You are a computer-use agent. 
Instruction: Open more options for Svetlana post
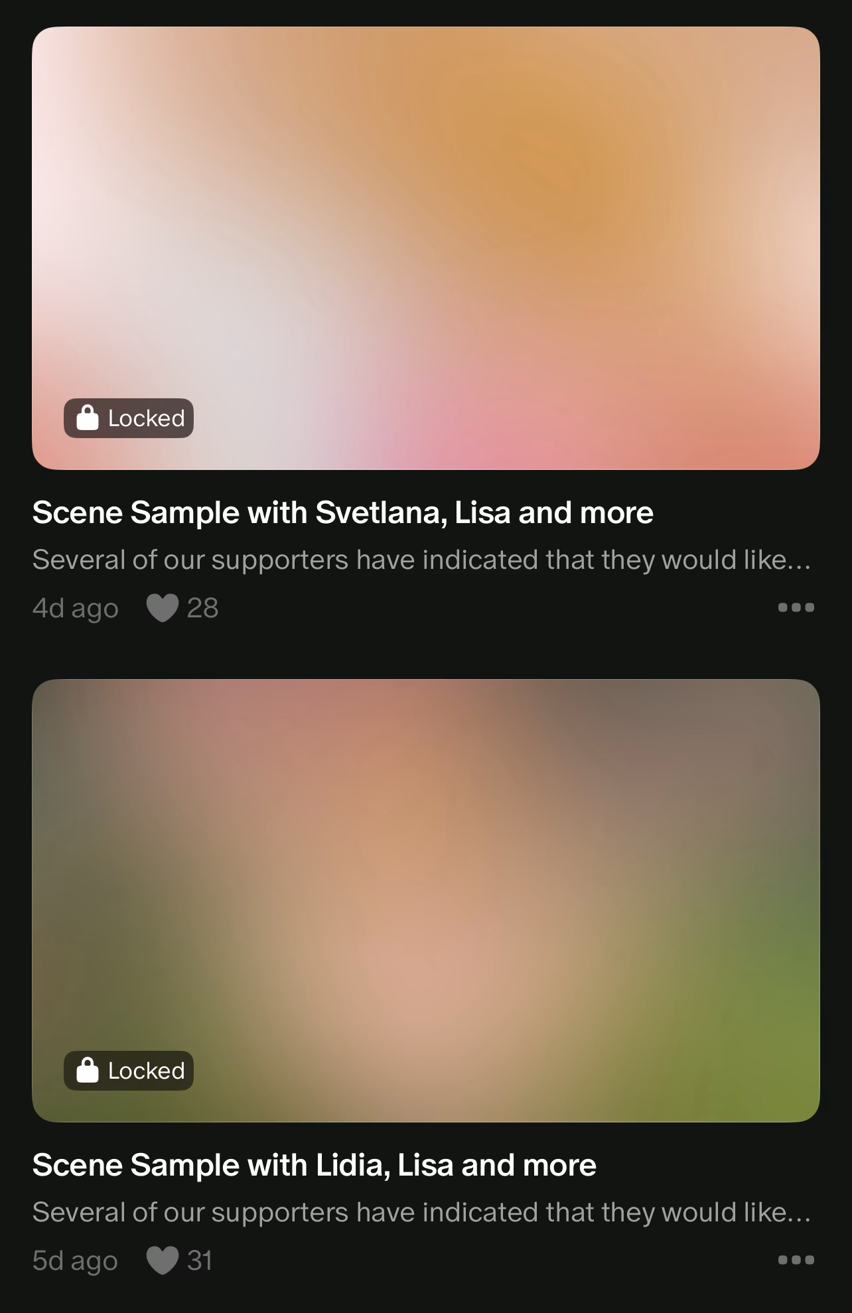click(796, 607)
